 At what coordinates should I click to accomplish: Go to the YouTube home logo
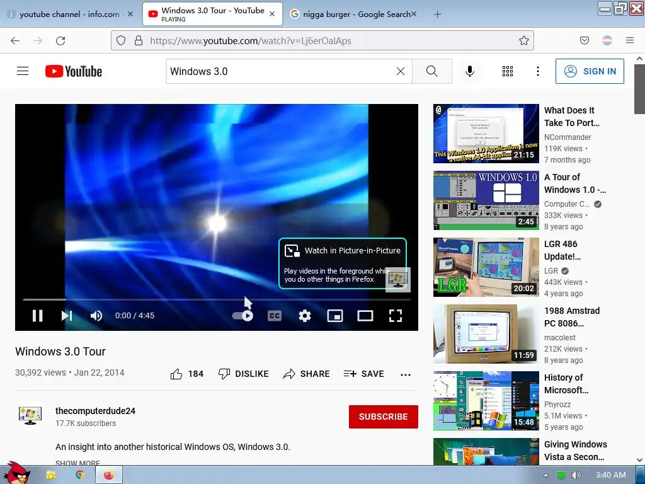74,71
